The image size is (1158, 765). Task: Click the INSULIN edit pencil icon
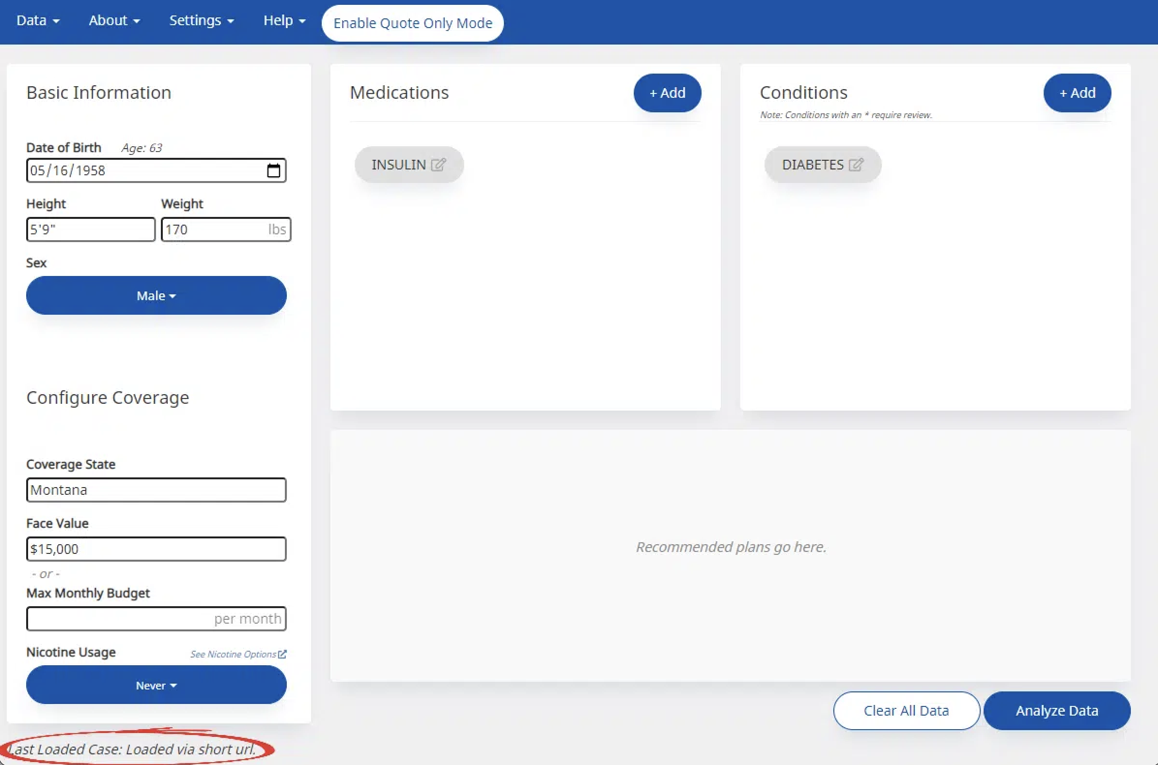tap(438, 165)
